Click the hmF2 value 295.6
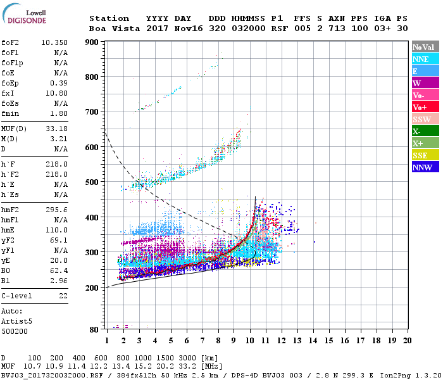 point(56,210)
